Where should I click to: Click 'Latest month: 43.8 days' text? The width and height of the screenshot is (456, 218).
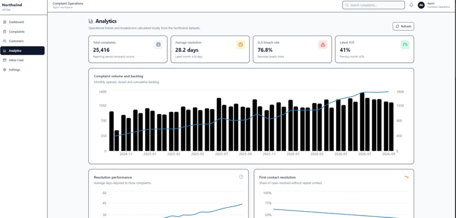(x=189, y=56)
